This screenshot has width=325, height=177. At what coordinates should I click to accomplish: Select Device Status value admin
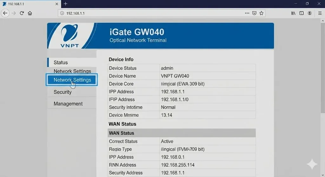pos(167,68)
